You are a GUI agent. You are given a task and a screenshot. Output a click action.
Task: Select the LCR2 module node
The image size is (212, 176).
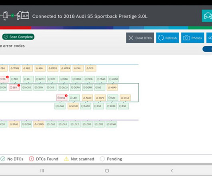point(99,124)
